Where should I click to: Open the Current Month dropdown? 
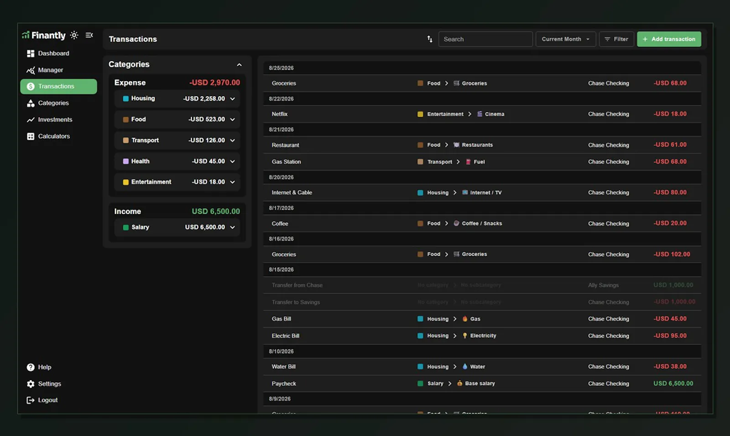566,39
